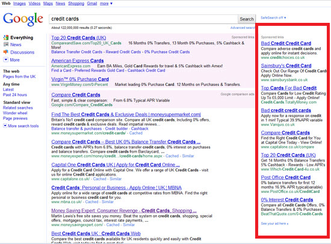Open moneysupermarket.com 'Find The Best Credit Cards' result
Screen dimensions: 331x244
pos(126,115)
